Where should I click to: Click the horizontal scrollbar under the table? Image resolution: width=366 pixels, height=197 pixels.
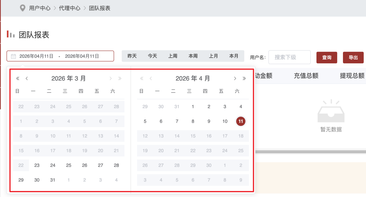pyautogui.click(x=310, y=152)
